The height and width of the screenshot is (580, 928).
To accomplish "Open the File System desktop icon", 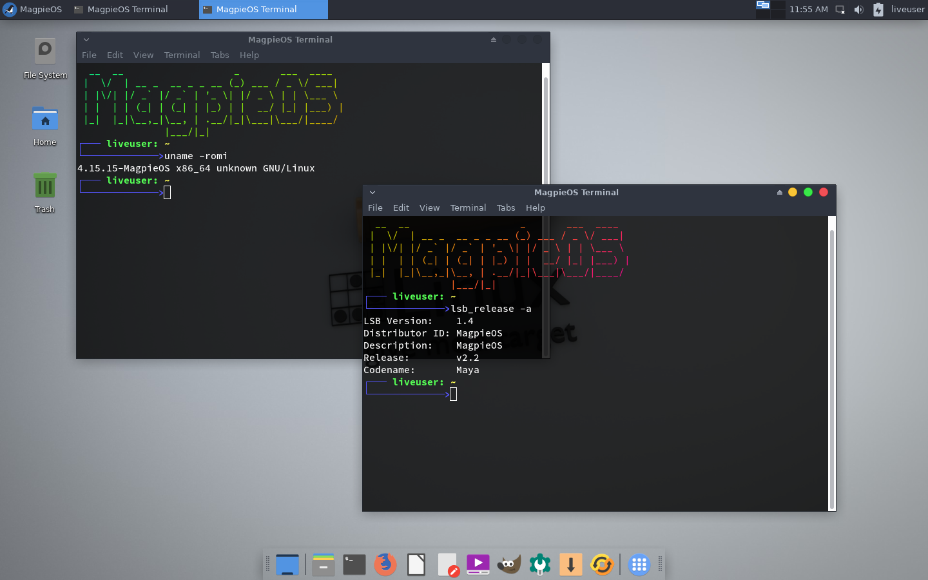I will [x=45, y=59].
